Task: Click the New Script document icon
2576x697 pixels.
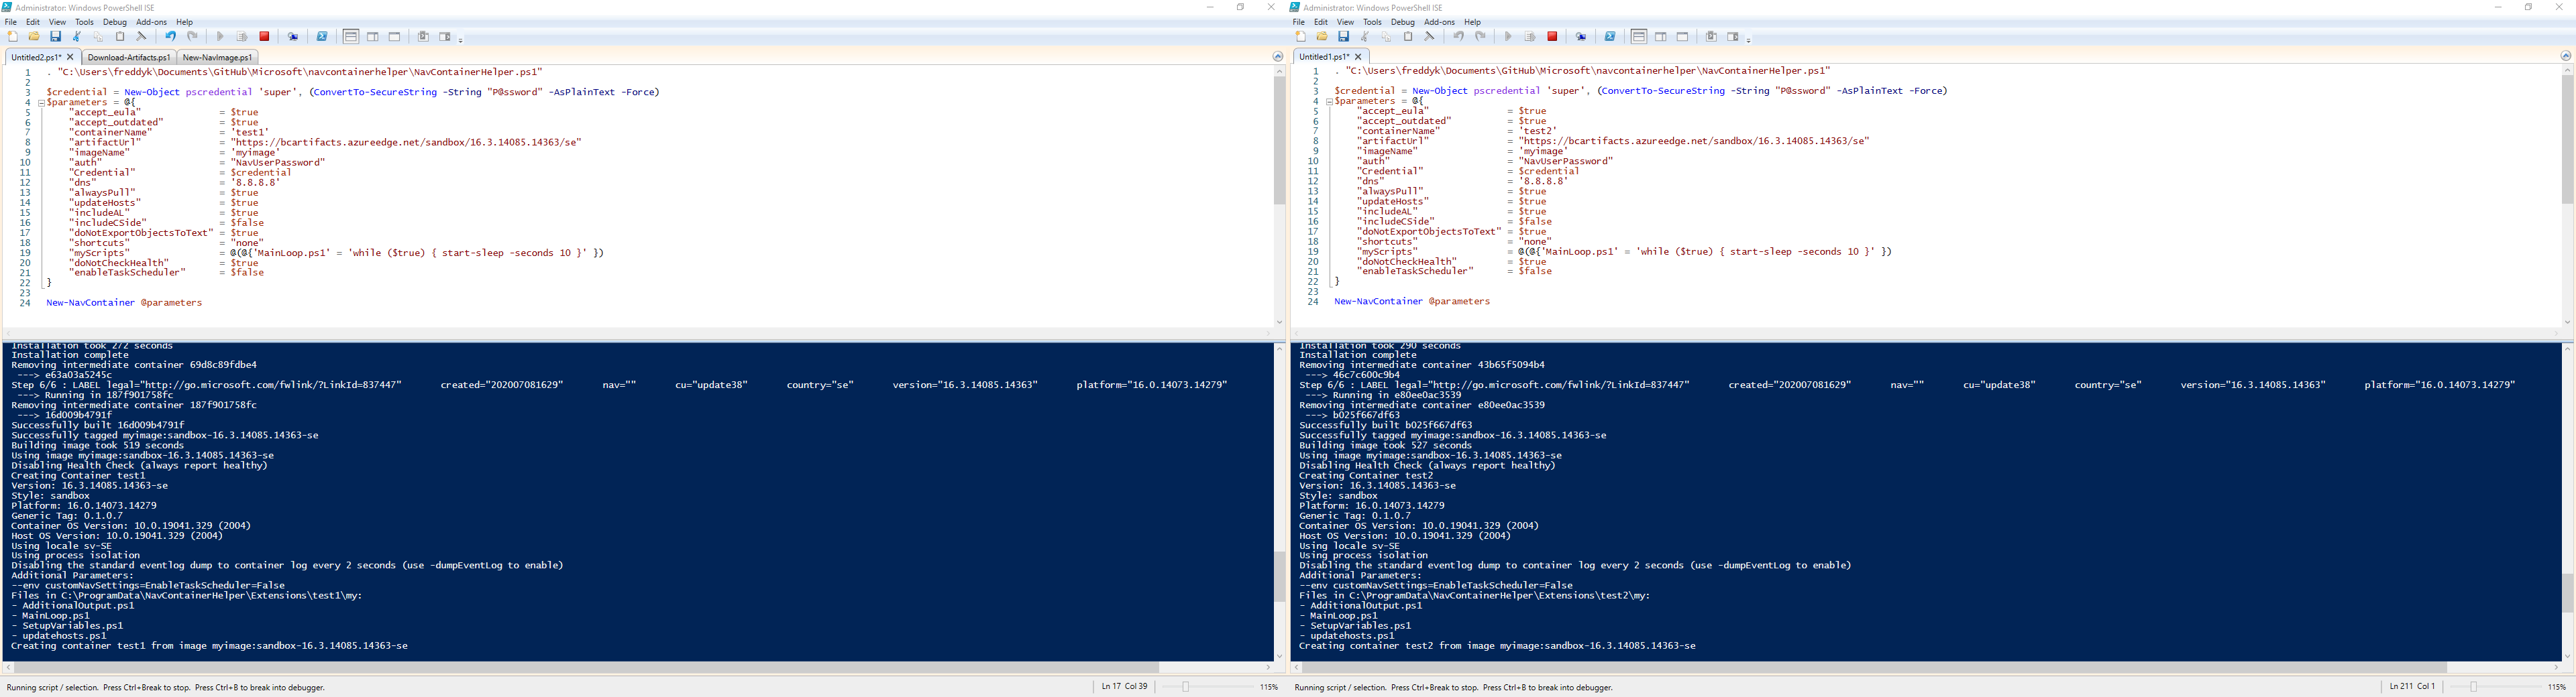Action: pyautogui.click(x=13, y=36)
